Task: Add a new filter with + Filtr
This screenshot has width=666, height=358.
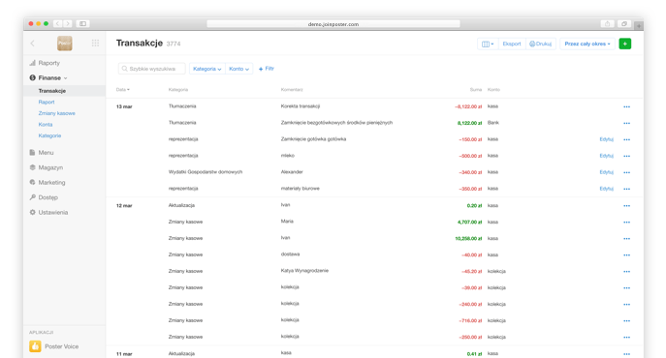Action: pyautogui.click(x=267, y=69)
